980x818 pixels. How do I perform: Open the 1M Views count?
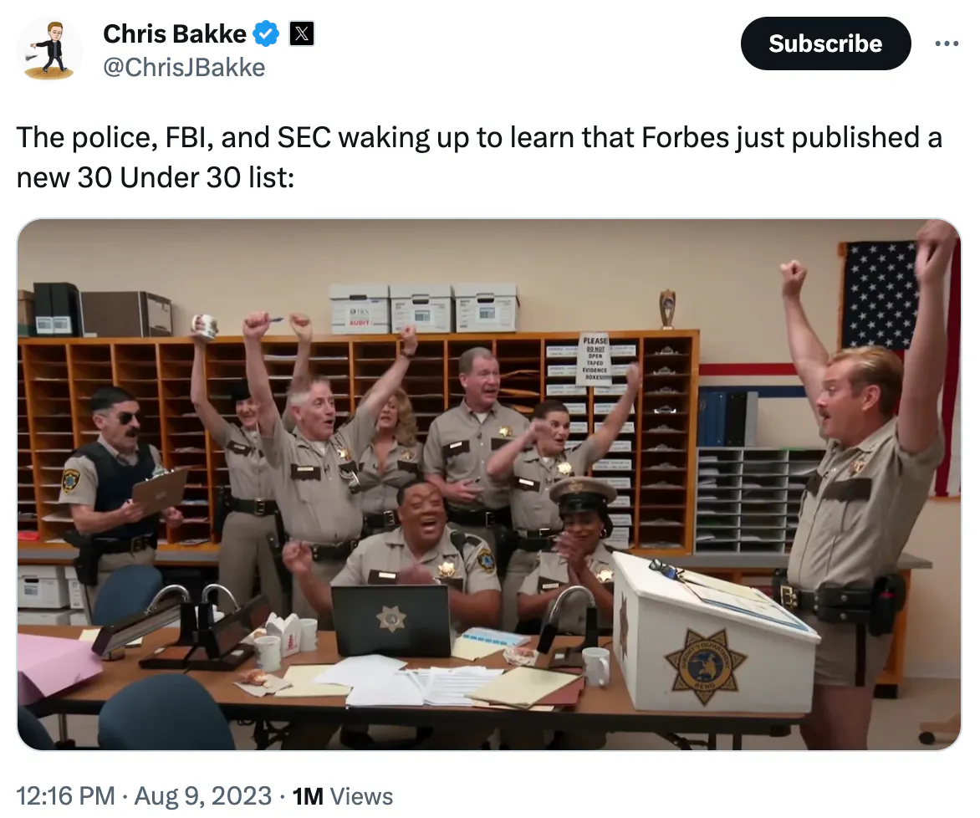343,796
